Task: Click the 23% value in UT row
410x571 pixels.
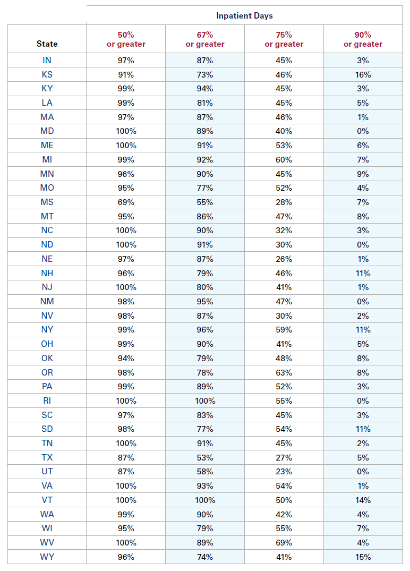Action: coord(284,472)
